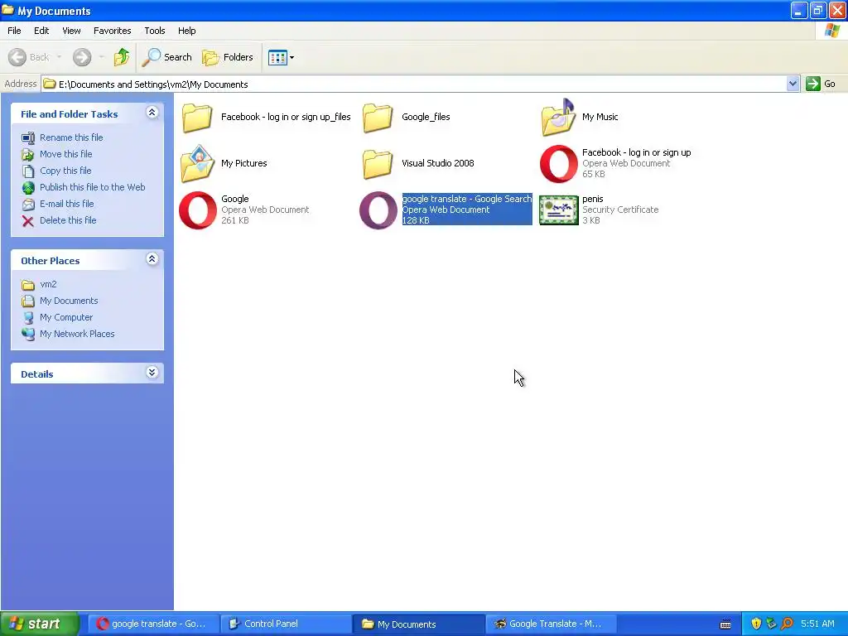Click Delete this file link
The image size is (848, 636).
coord(68,220)
